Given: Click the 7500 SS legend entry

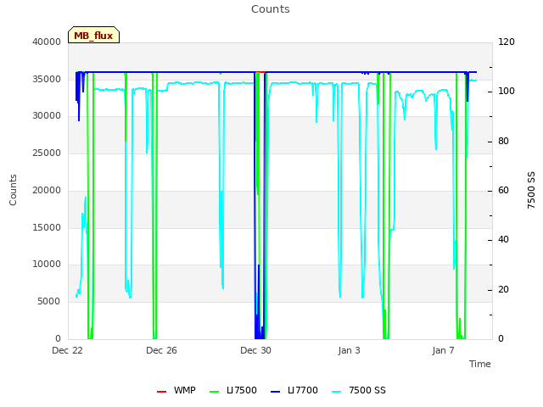Looking at the screenshot, I should [359, 390].
